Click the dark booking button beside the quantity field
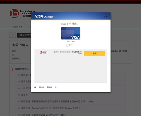The width and height of the screenshot is (141, 116). (24, 35)
